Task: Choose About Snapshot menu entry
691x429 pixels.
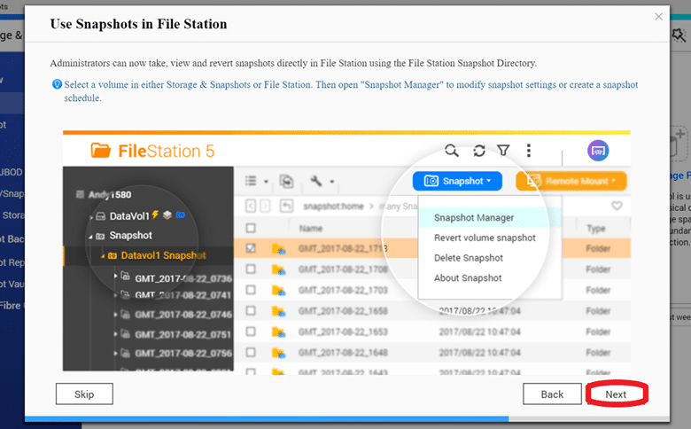Action: click(468, 277)
